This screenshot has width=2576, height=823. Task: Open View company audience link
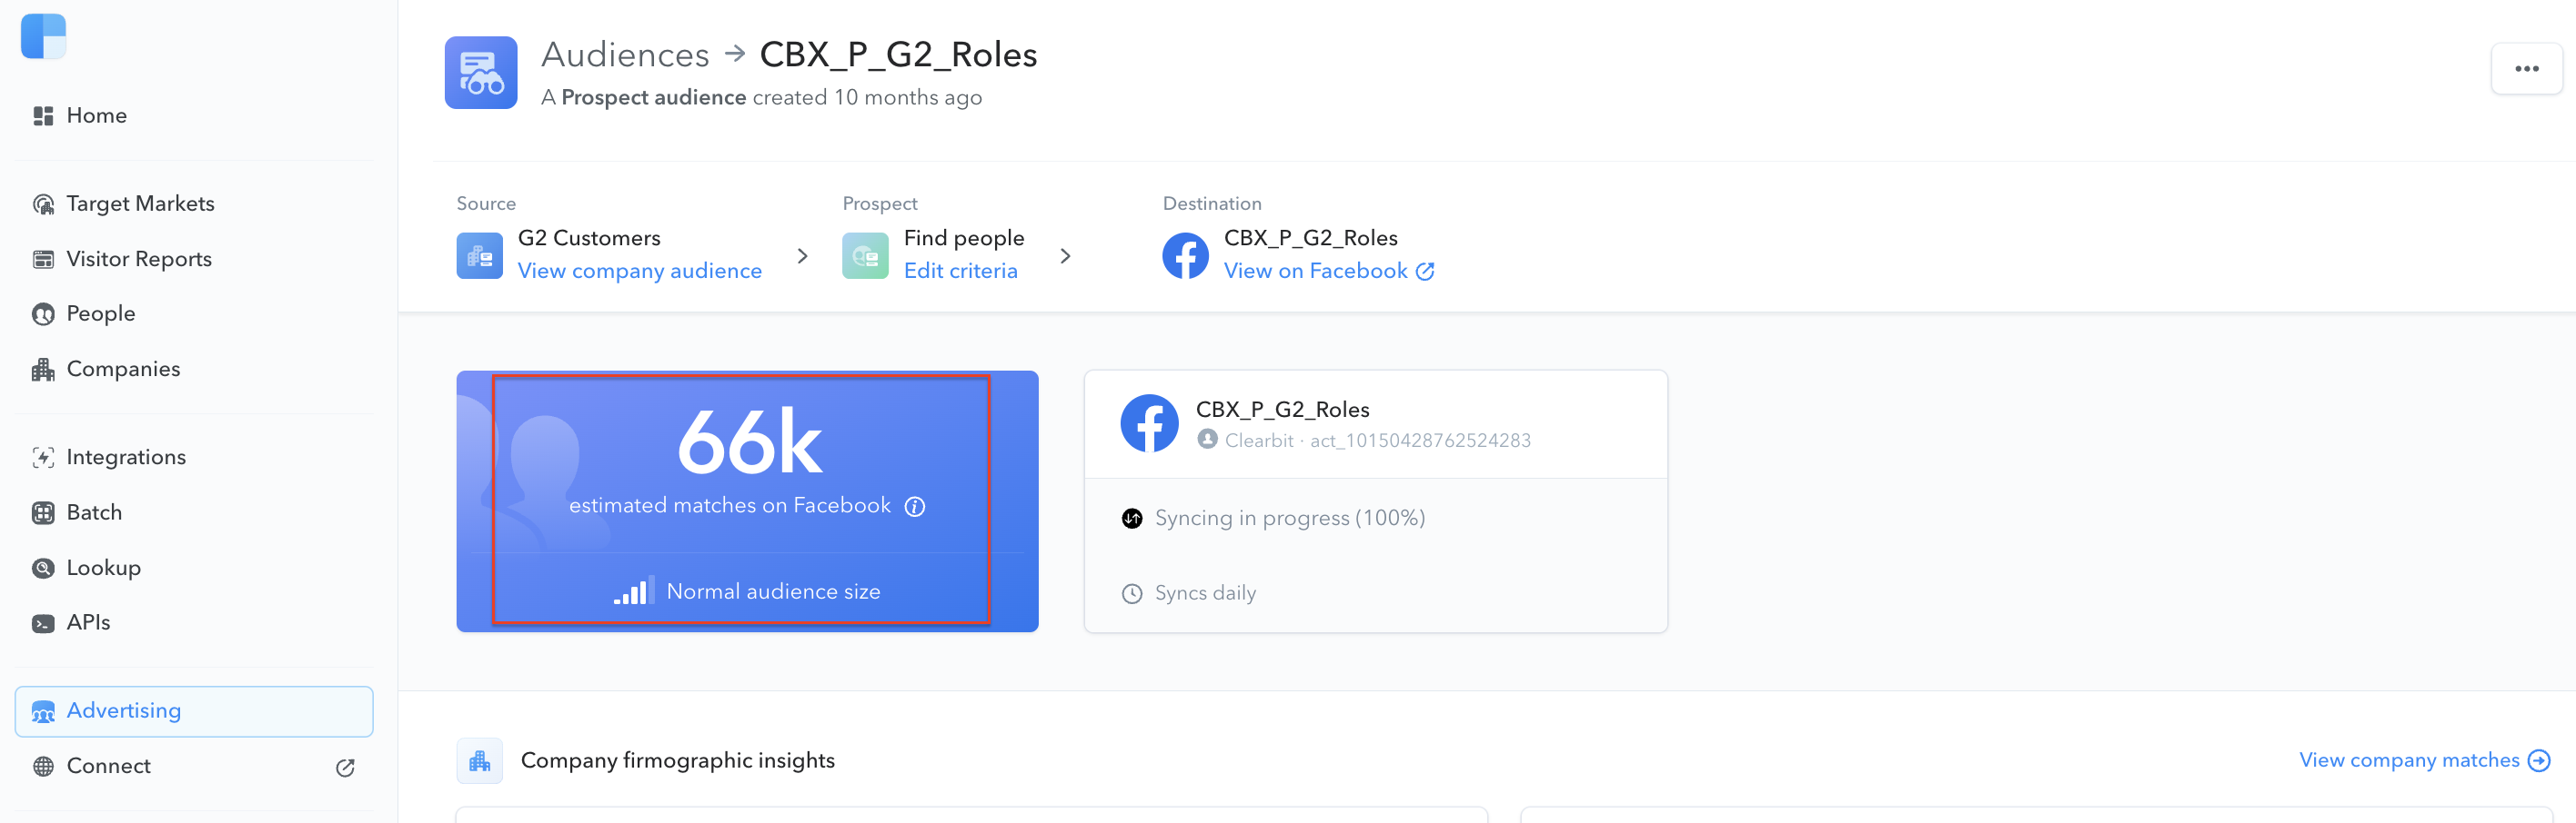click(639, 271)
